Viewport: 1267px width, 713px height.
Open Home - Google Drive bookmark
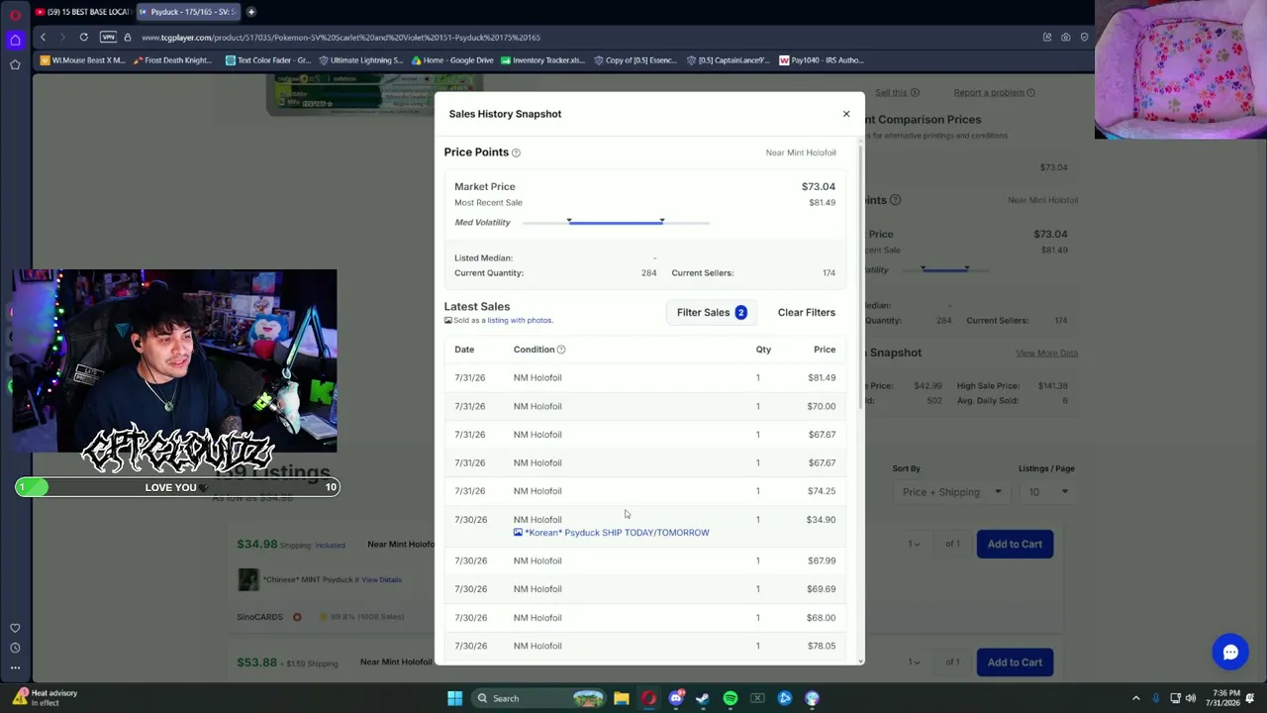(452, 60)
